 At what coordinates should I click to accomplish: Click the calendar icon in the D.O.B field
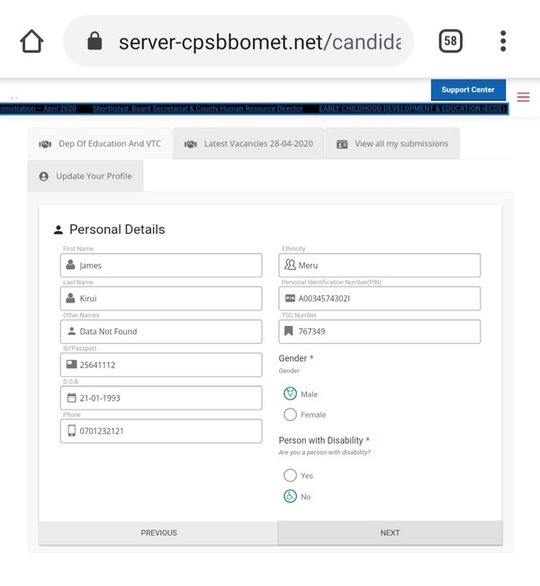(71, 397)
